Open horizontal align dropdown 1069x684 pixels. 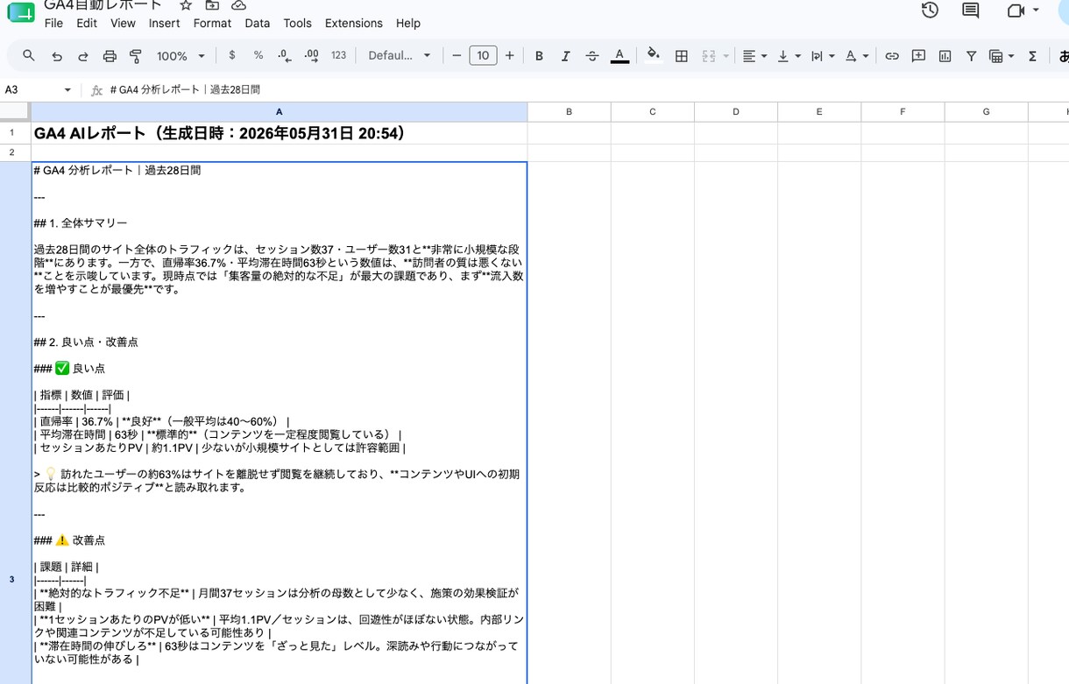pos(754,56)
